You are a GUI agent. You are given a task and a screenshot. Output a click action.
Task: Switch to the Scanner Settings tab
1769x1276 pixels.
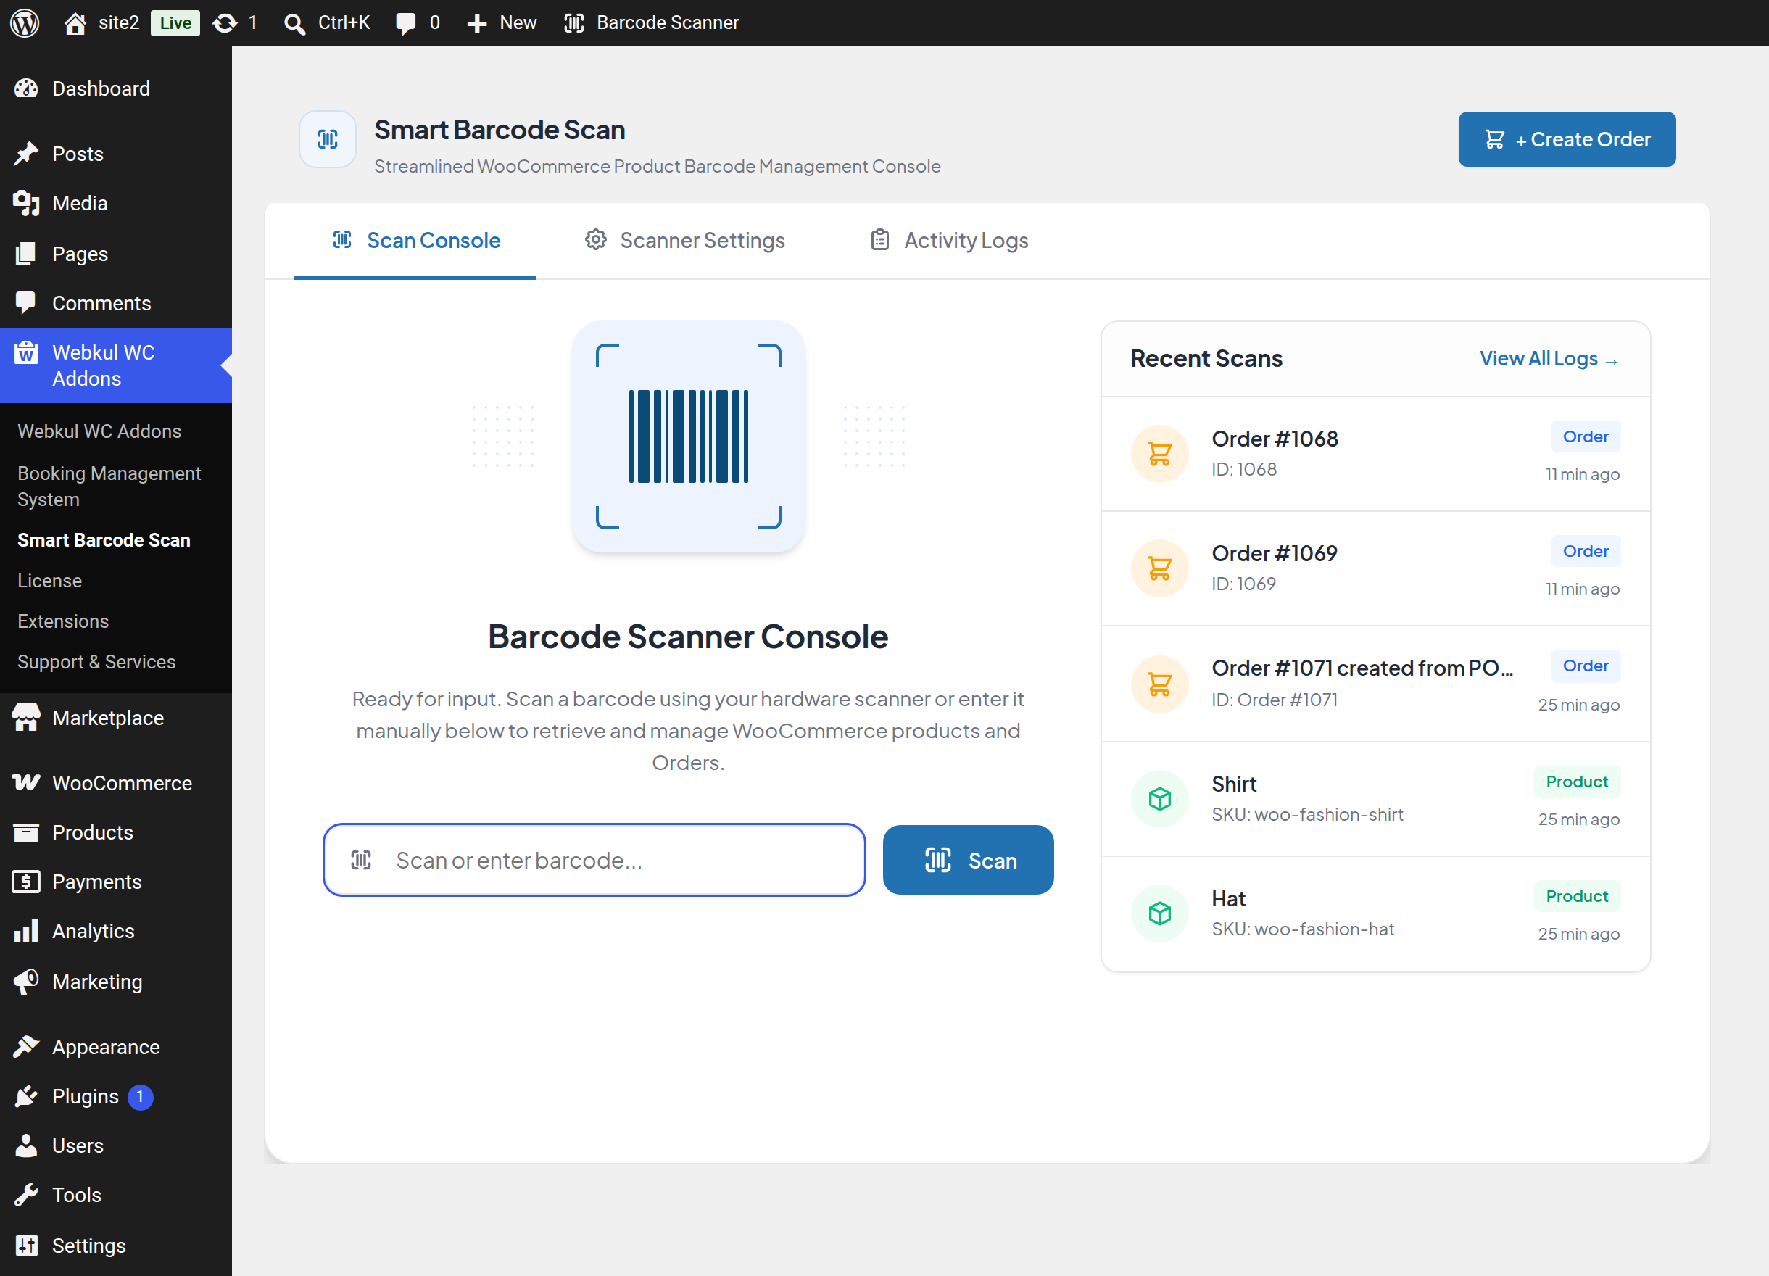click(685, 240)
